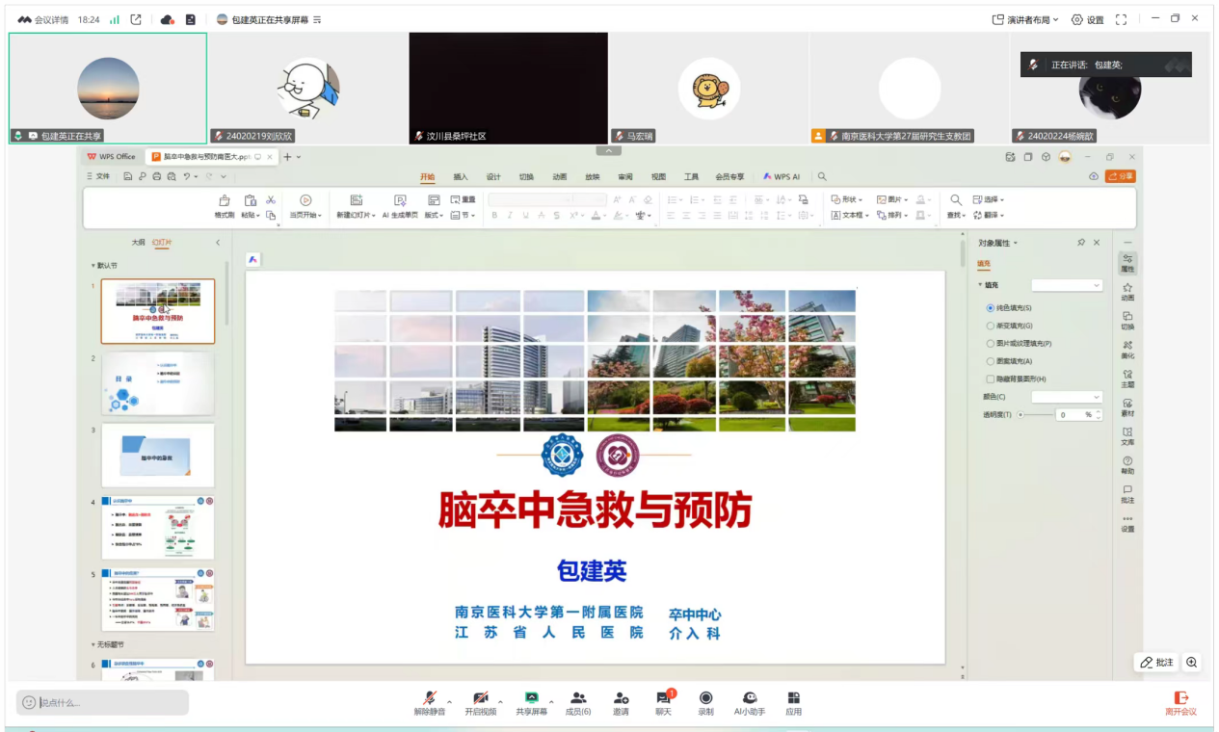Image resolution: width=1219 pixels, height=732 pixels.
Task: Expand the 演讲者布局 layout dropdown
Action: [x=1025, y=19]
